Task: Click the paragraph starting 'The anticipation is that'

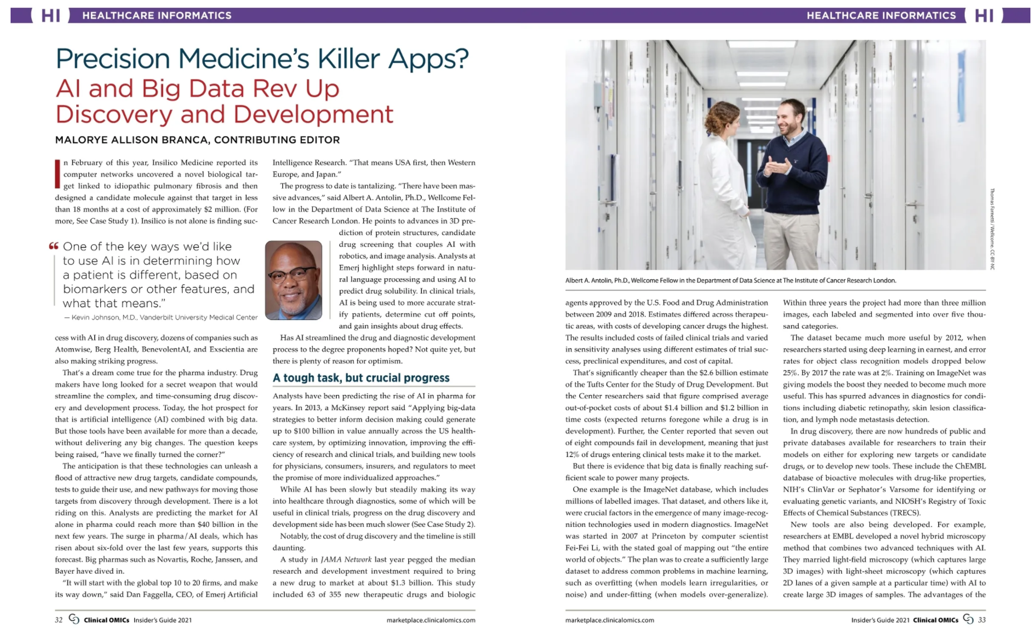Action: click(x=156, y=519)
